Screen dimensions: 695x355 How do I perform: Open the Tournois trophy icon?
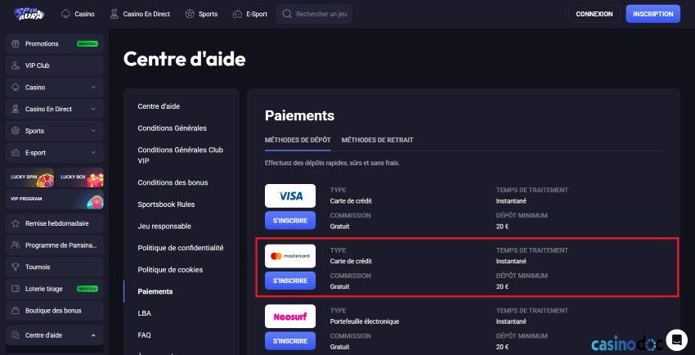pyautogui.click(x=16, y=267)
